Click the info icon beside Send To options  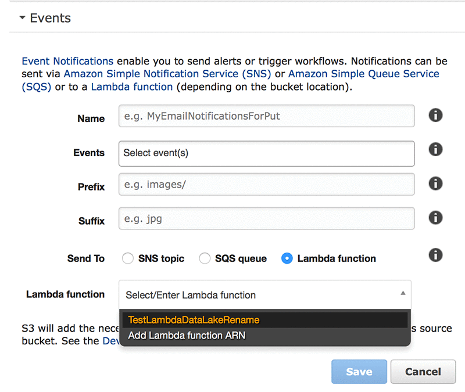(435, 254)
